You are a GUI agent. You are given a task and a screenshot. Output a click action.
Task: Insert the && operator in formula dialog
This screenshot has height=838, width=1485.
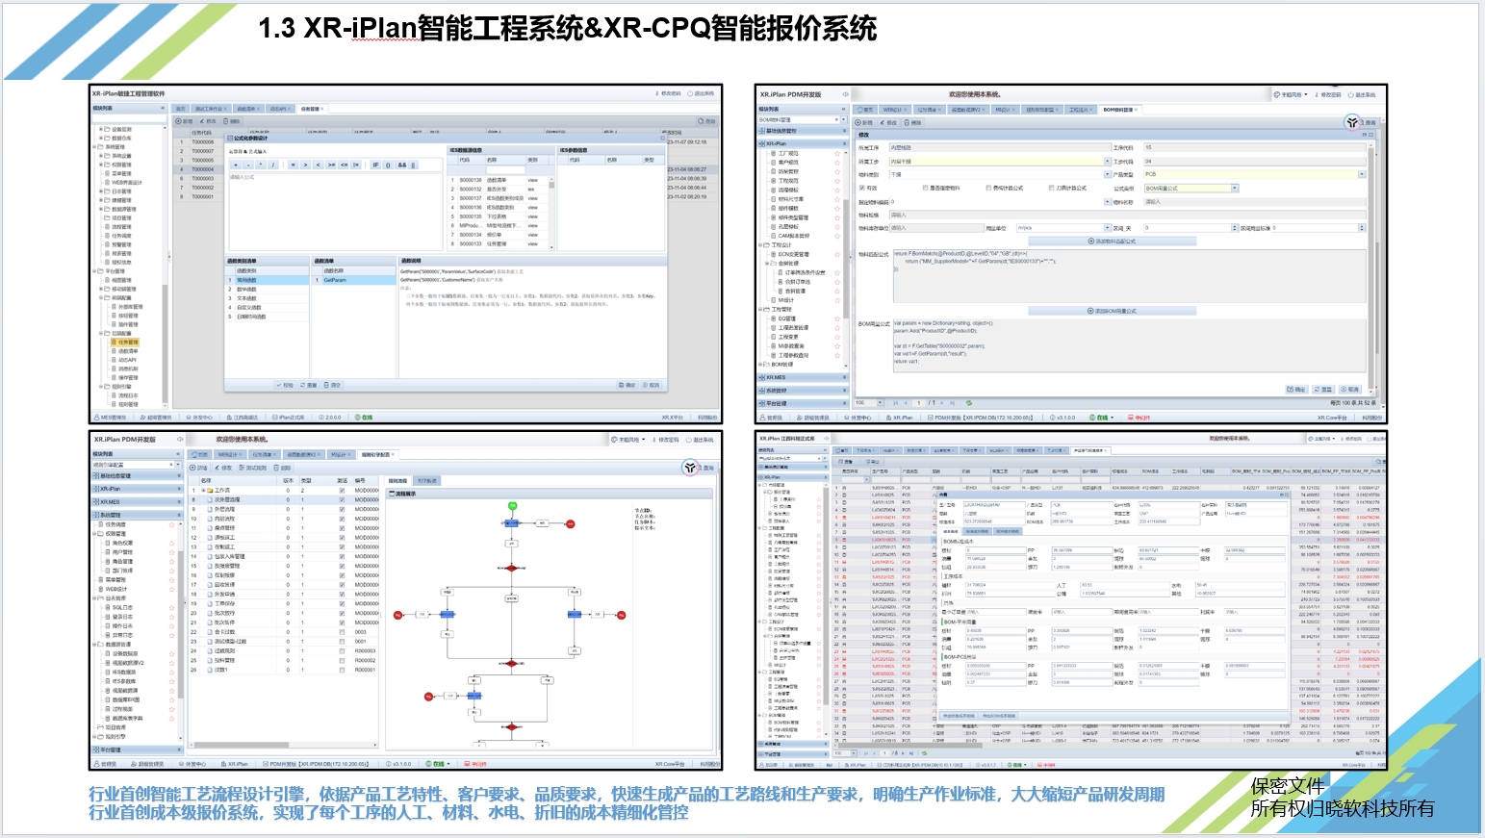pos(402,165)
